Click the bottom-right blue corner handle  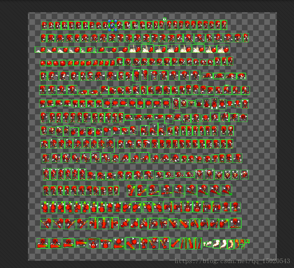(116, 30)
